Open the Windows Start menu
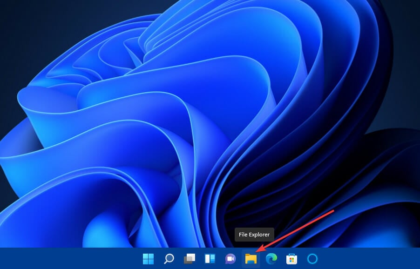Viewport: 420px width, 269px height. (148, 259)
